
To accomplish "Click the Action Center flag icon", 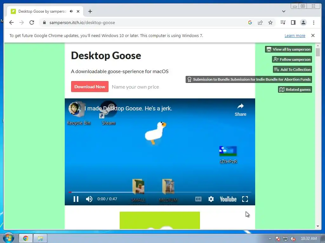I will point(277,239).
